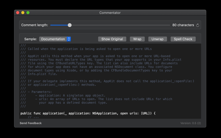This screenshot has width=221, height=138.
Task: Close the Commentator window with the red button
Action: click(18, 13)
